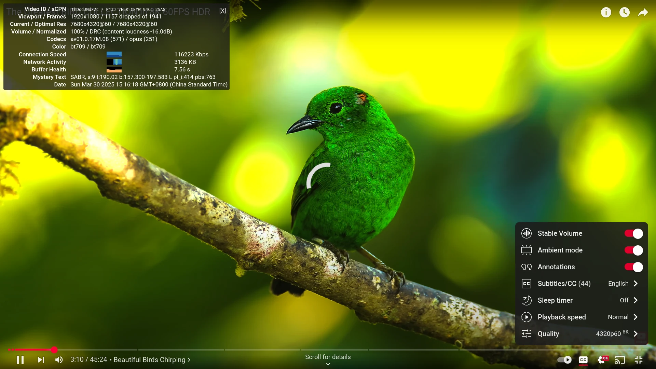Viewport: 656px width, 369px height.
Task: Click the Annotations speech bubble icon
Action: (527, 267)
